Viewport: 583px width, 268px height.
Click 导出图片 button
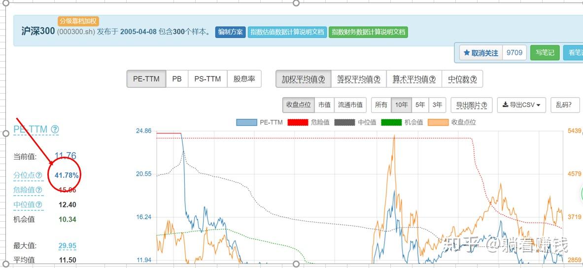point(472,105)
